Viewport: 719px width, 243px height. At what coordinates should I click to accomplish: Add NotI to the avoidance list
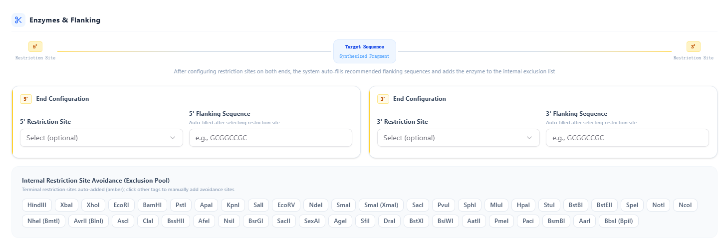(x=658, y=205)
